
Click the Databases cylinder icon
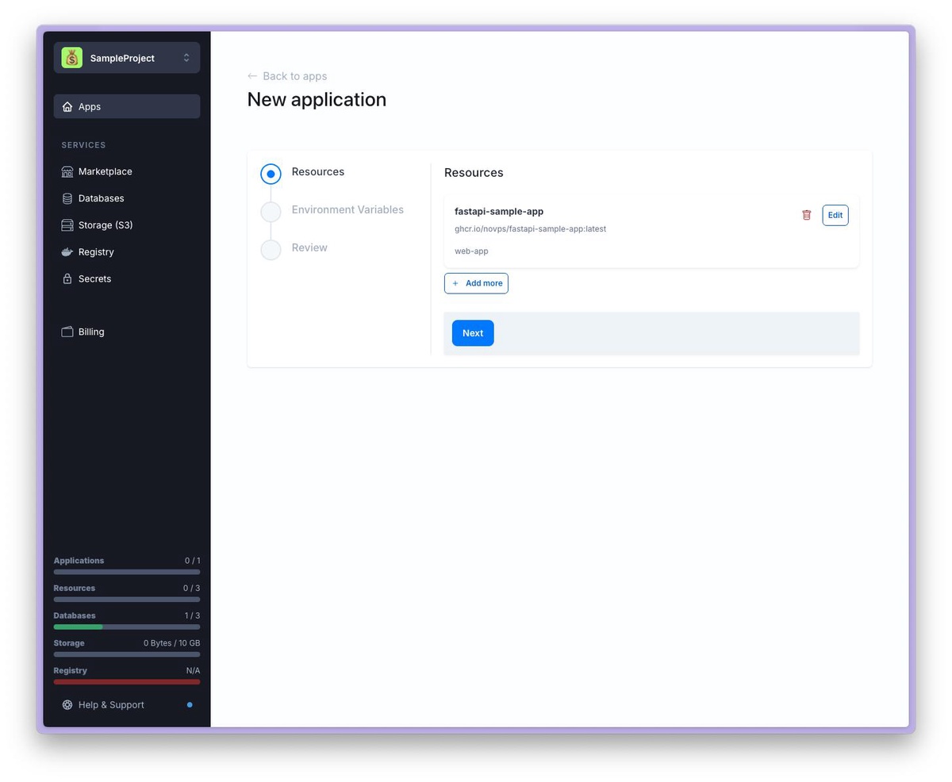tap(67, 198)
